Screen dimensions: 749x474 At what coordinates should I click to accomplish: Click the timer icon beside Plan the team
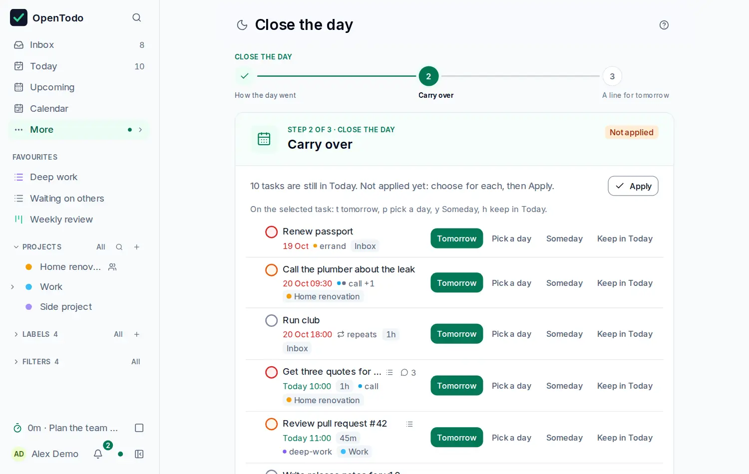(17, 428)
